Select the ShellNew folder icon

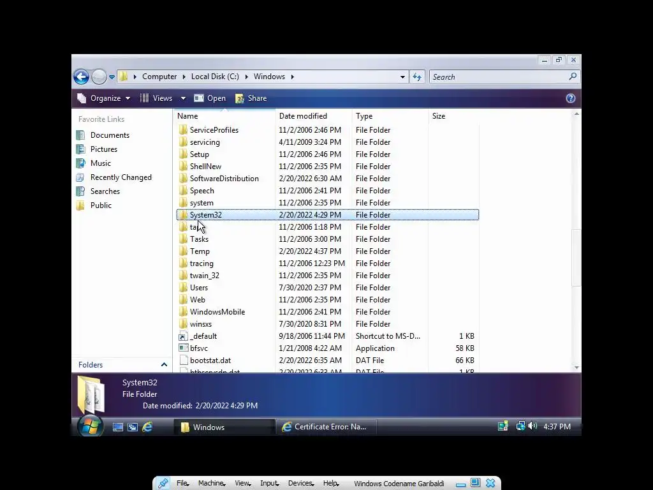click(183, 166)
